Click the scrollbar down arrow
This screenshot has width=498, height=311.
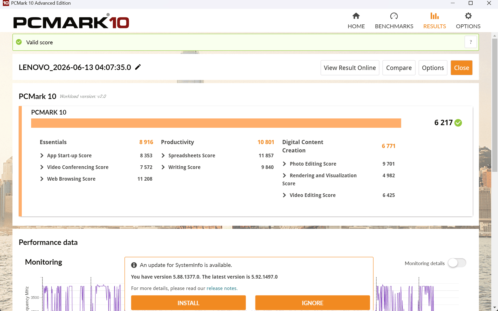495,308
